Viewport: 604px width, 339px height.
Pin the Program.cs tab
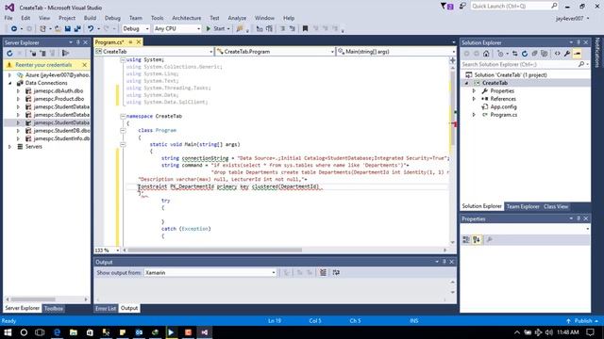[130, 41]
